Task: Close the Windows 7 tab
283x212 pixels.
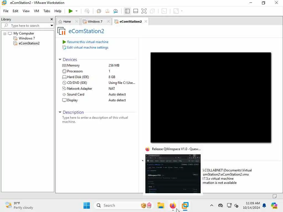Action: tap(108, 22)
